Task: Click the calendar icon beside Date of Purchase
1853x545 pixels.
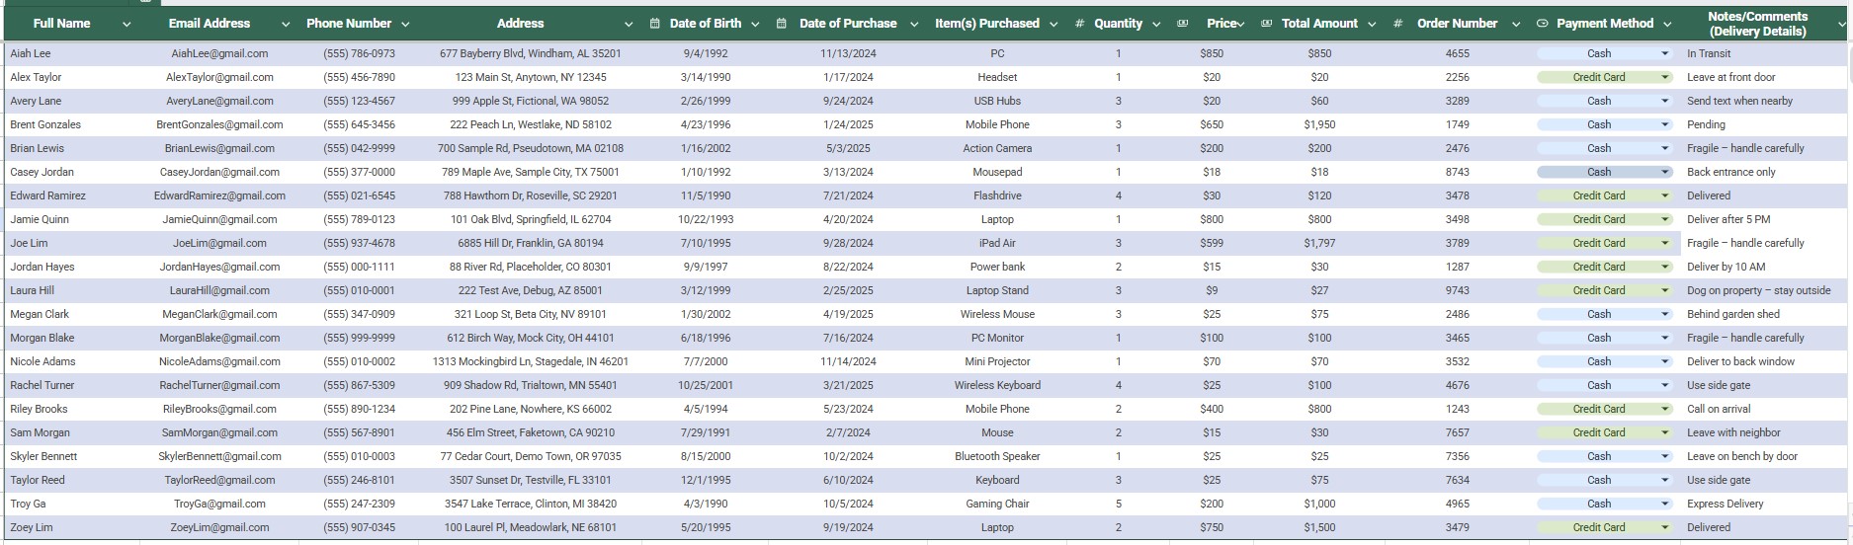Action: click(x=782, y=24)
